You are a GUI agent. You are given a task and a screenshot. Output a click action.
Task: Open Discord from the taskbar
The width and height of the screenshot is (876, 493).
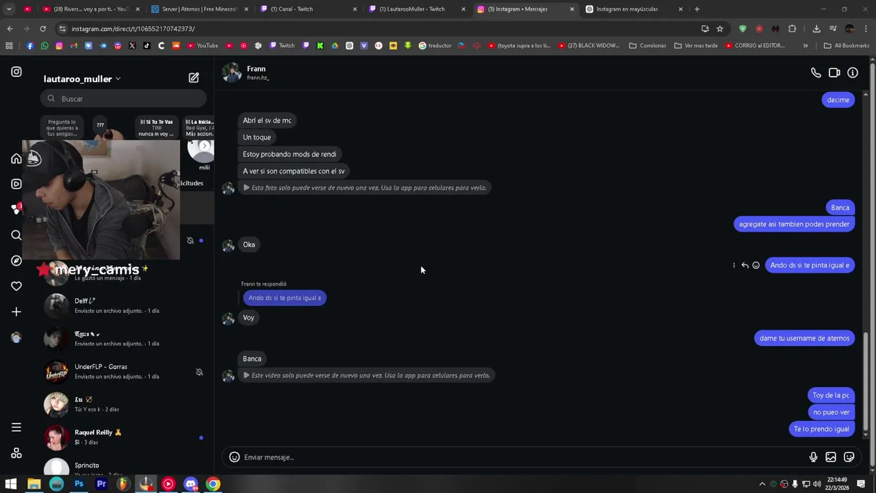191,484
